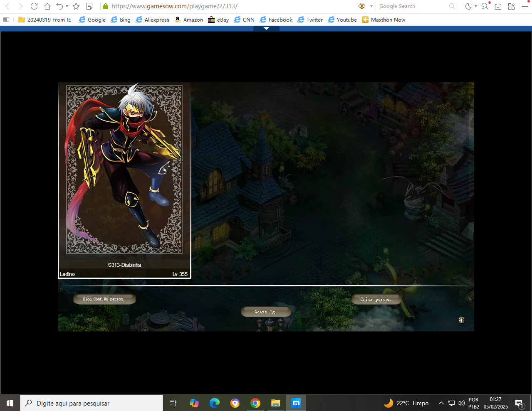Click the undo closed tab arrow icon

click(x=59, y=6)
